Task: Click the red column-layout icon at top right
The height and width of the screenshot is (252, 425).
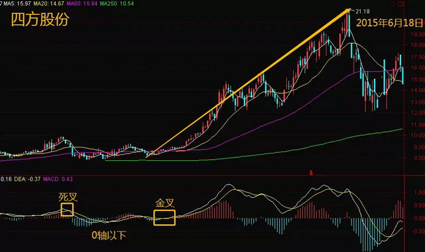Action: (x=400, y=4)
